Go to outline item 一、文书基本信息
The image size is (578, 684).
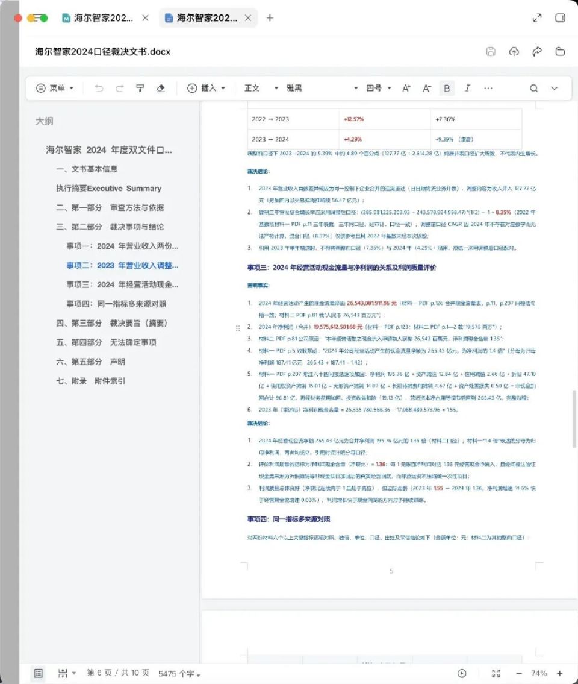click(87, 169)
